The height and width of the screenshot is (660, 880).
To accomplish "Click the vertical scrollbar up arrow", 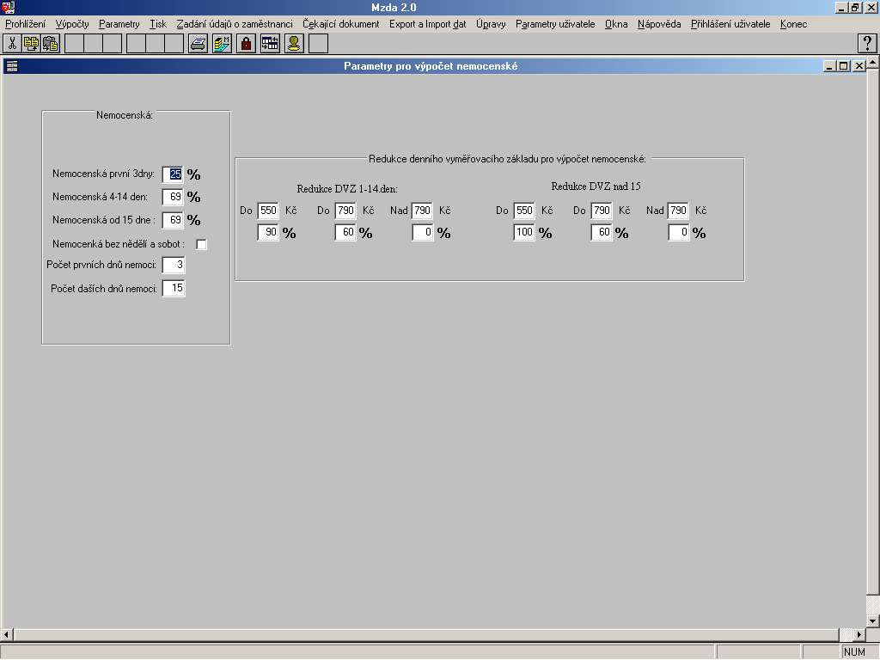I will 873,62.
